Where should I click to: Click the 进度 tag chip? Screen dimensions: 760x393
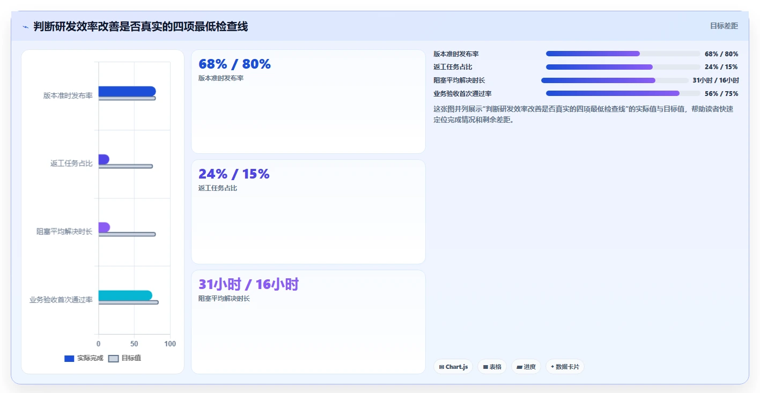point(526,367)
